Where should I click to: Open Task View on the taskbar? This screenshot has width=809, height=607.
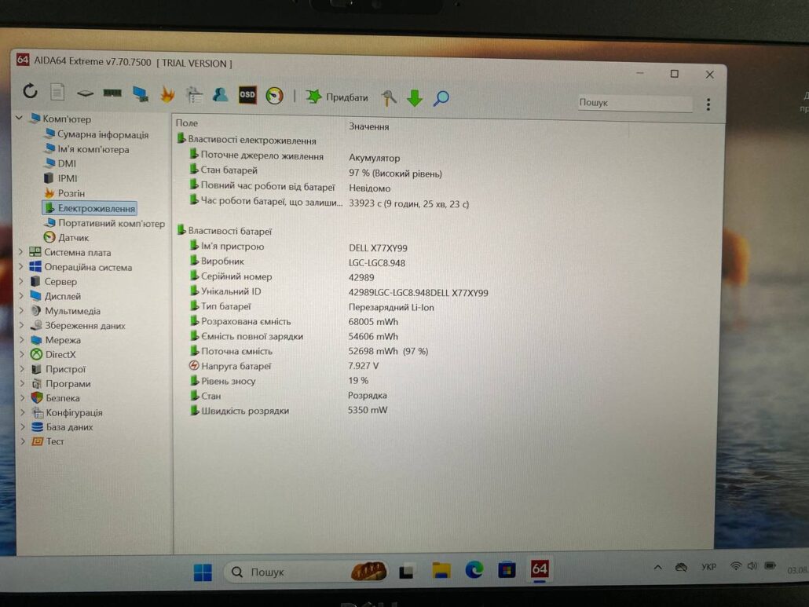(x=406, y=572)
